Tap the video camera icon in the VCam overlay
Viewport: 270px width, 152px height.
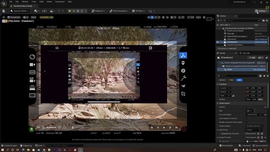pos(32,65)
